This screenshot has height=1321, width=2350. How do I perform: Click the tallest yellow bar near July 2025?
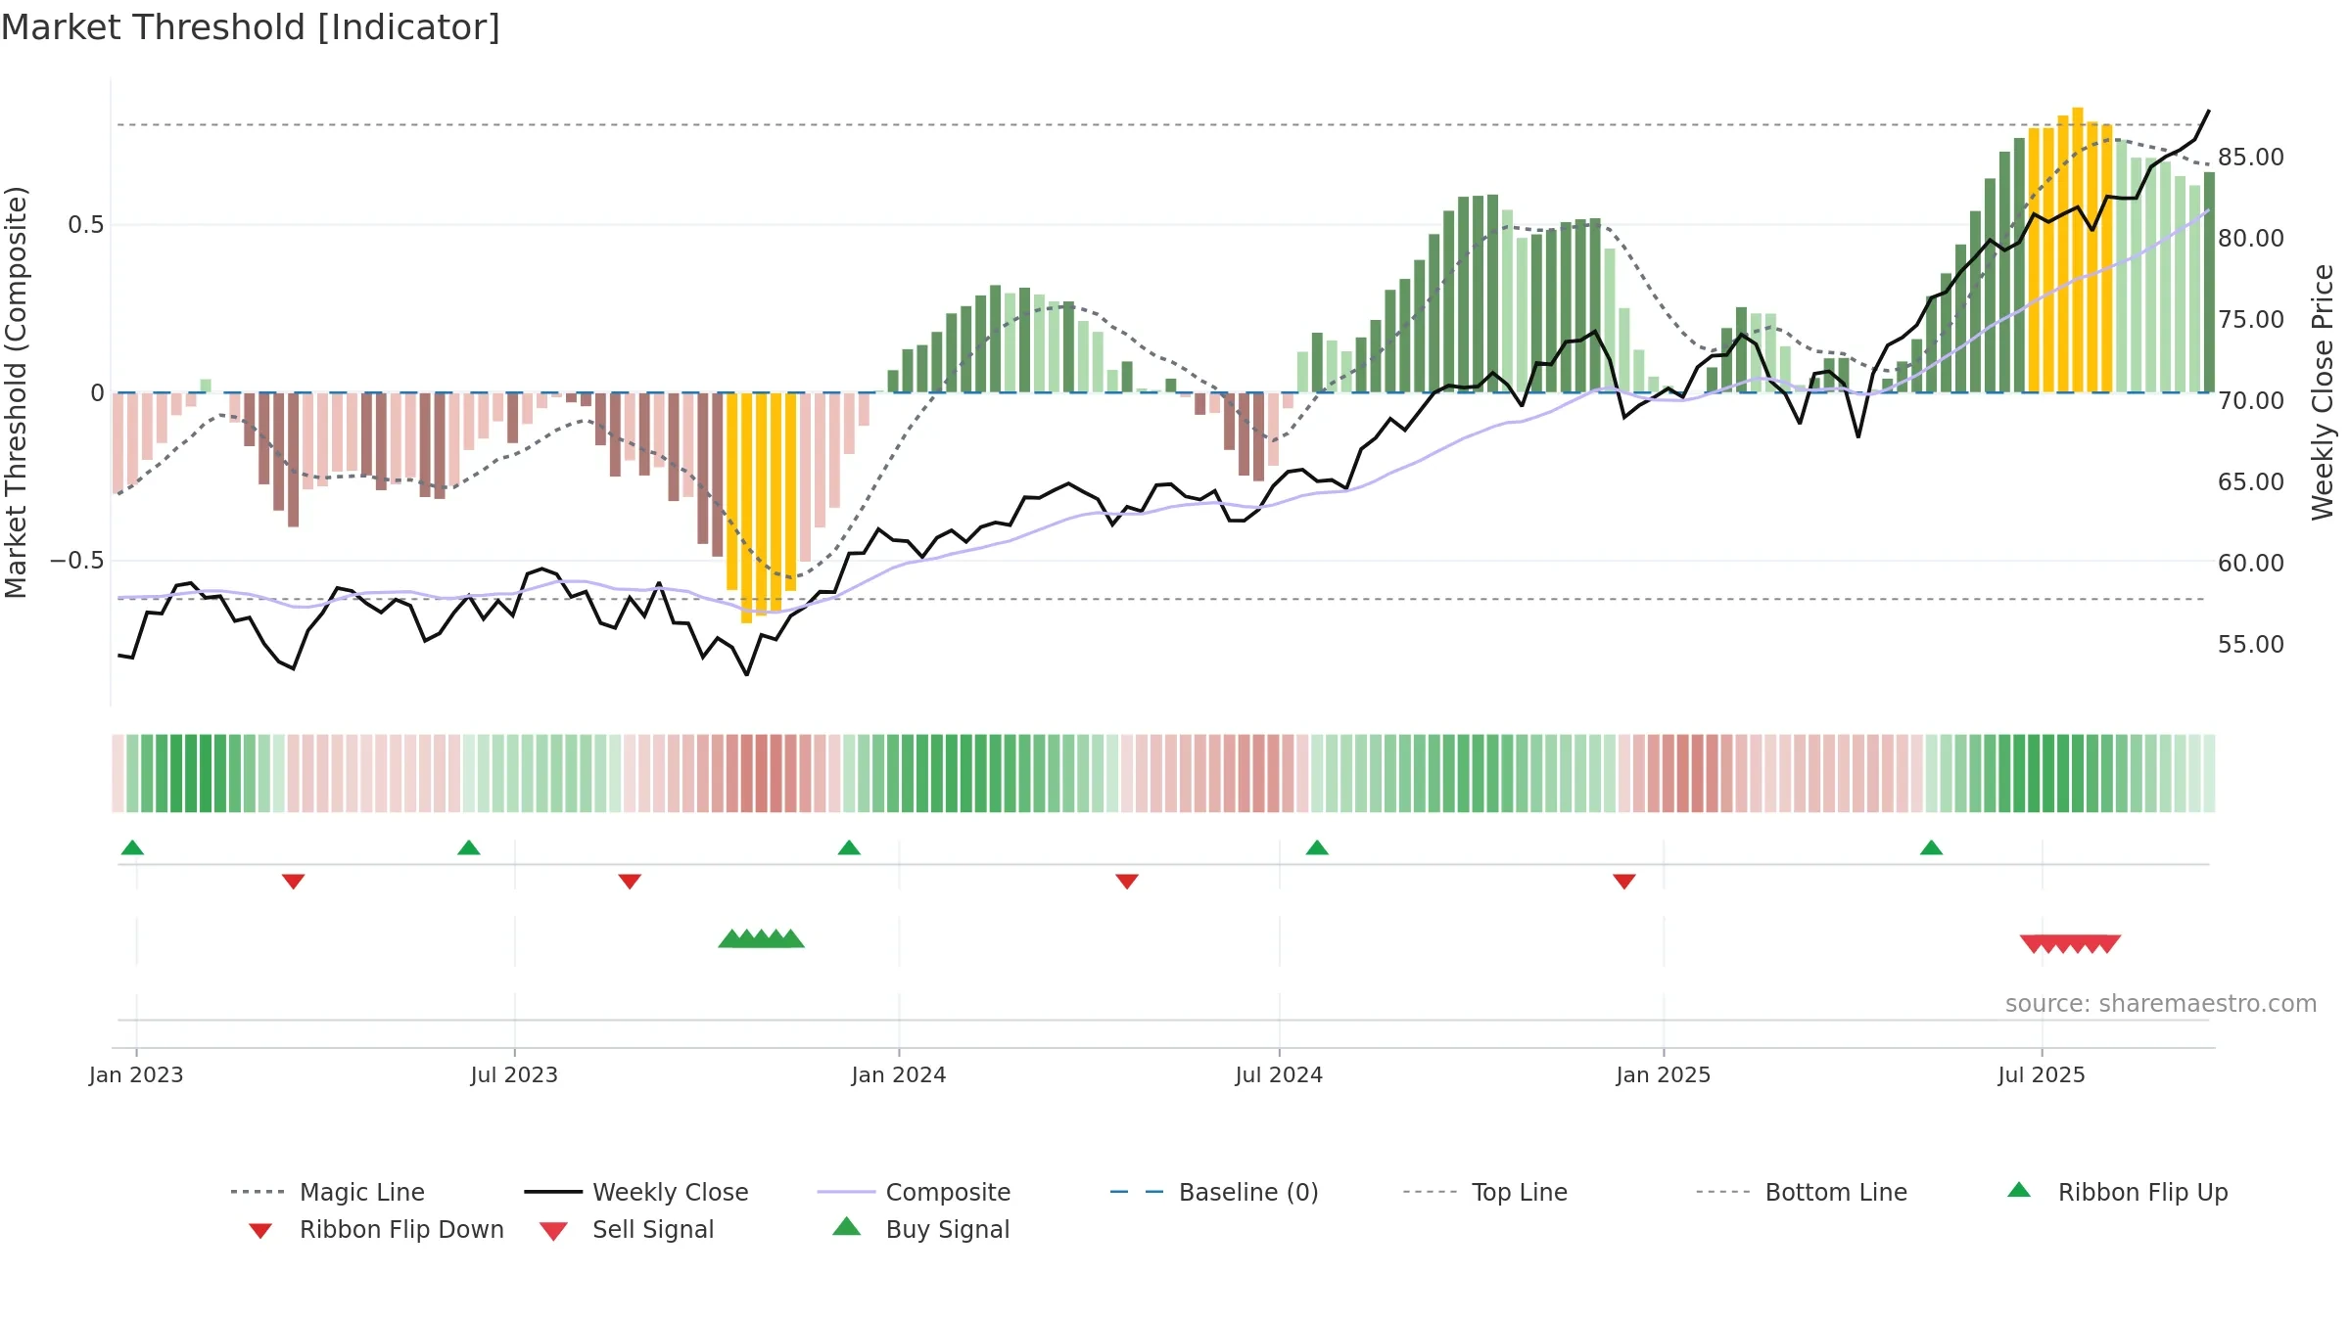click(2078, 250)
